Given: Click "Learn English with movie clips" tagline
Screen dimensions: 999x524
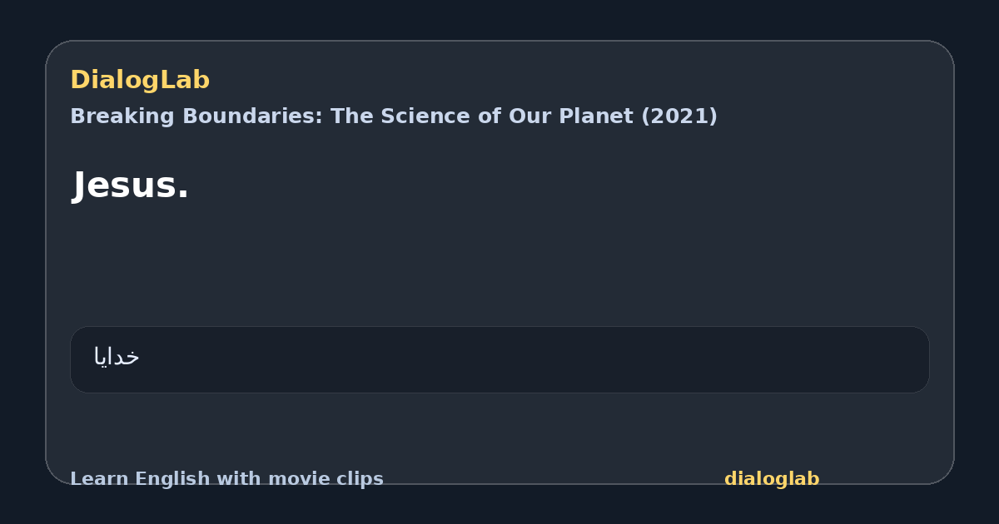Looking at the screenshot, I should [226, 479].
